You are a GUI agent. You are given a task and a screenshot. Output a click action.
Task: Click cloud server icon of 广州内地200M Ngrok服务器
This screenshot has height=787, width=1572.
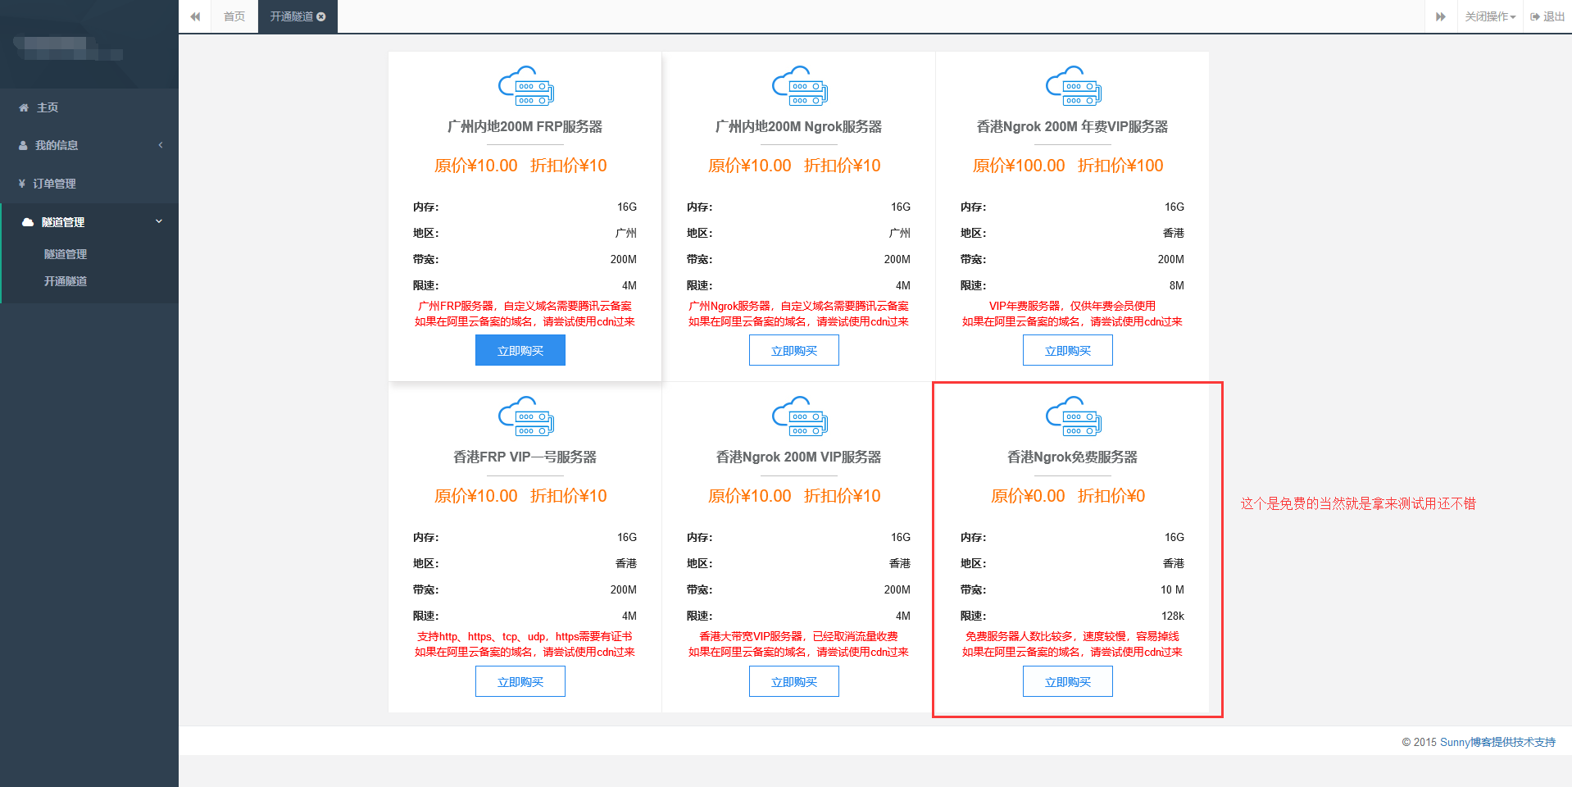tap(799, 86)
